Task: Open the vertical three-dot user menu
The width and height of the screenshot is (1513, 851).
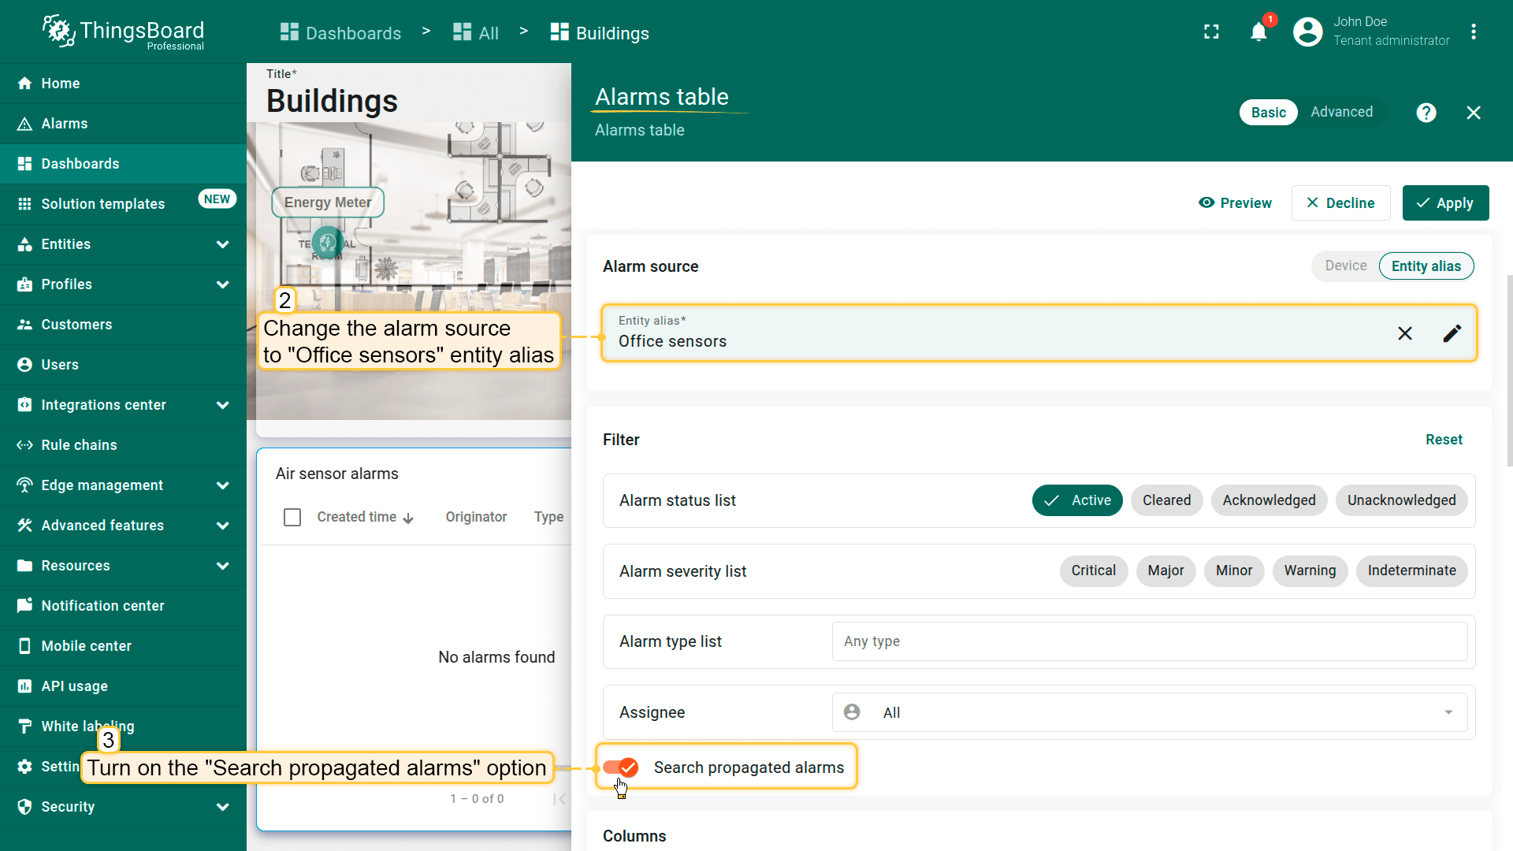Action: pyautogui.click(x=1473, y=32)
